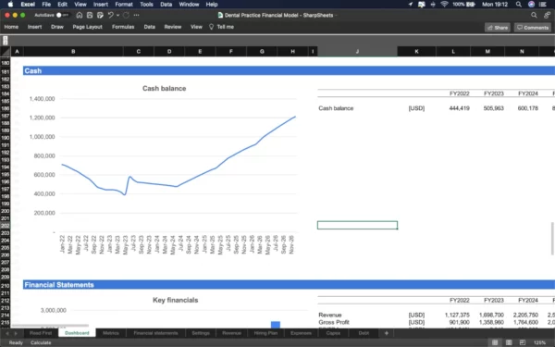555x347 pixels.
Task: Click the Excel document icon beside the title
Action: coord(220,15)
